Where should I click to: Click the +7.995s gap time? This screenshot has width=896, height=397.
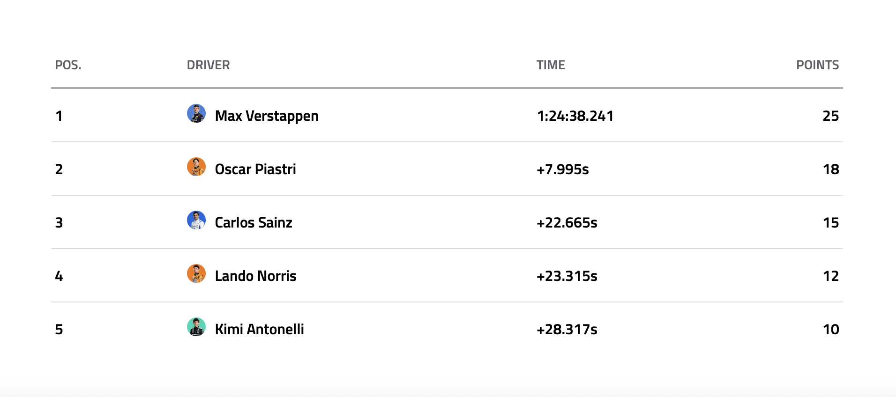tap(562, 169)
